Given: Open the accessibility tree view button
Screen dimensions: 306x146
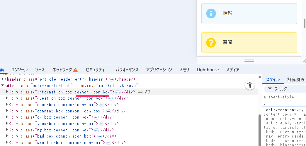Looking at the screenshot, I should click(250, 85).
